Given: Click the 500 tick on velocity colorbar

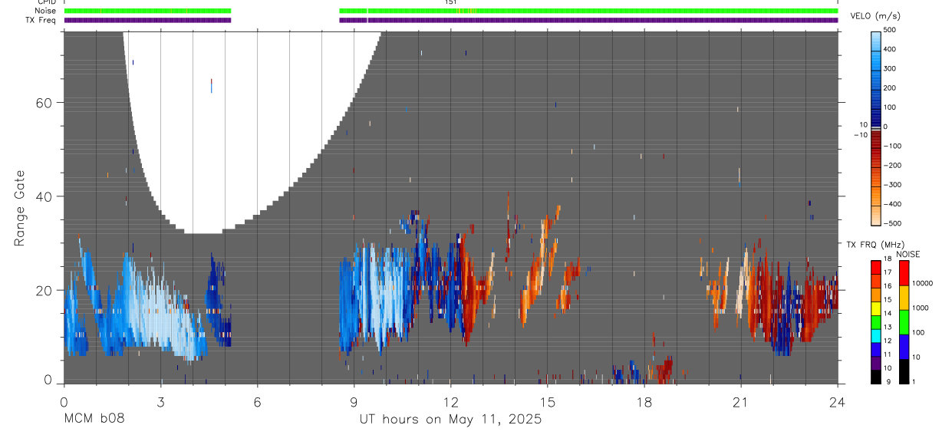Looking at the screenshot, I should tap(891, 30).
